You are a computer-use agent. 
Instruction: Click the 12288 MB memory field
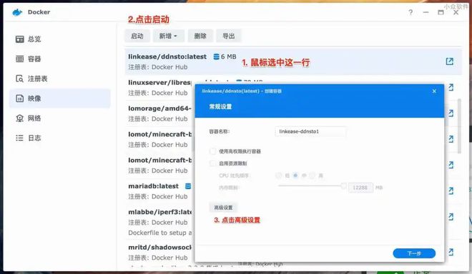pos(360,188)
